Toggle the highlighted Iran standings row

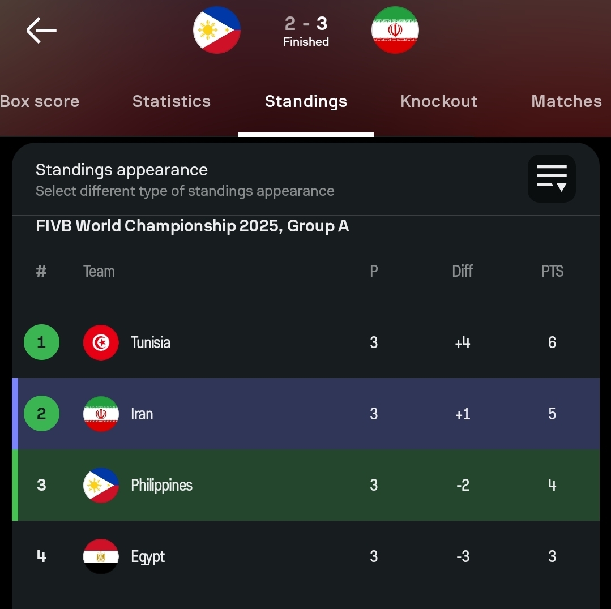tap(306, 414)
